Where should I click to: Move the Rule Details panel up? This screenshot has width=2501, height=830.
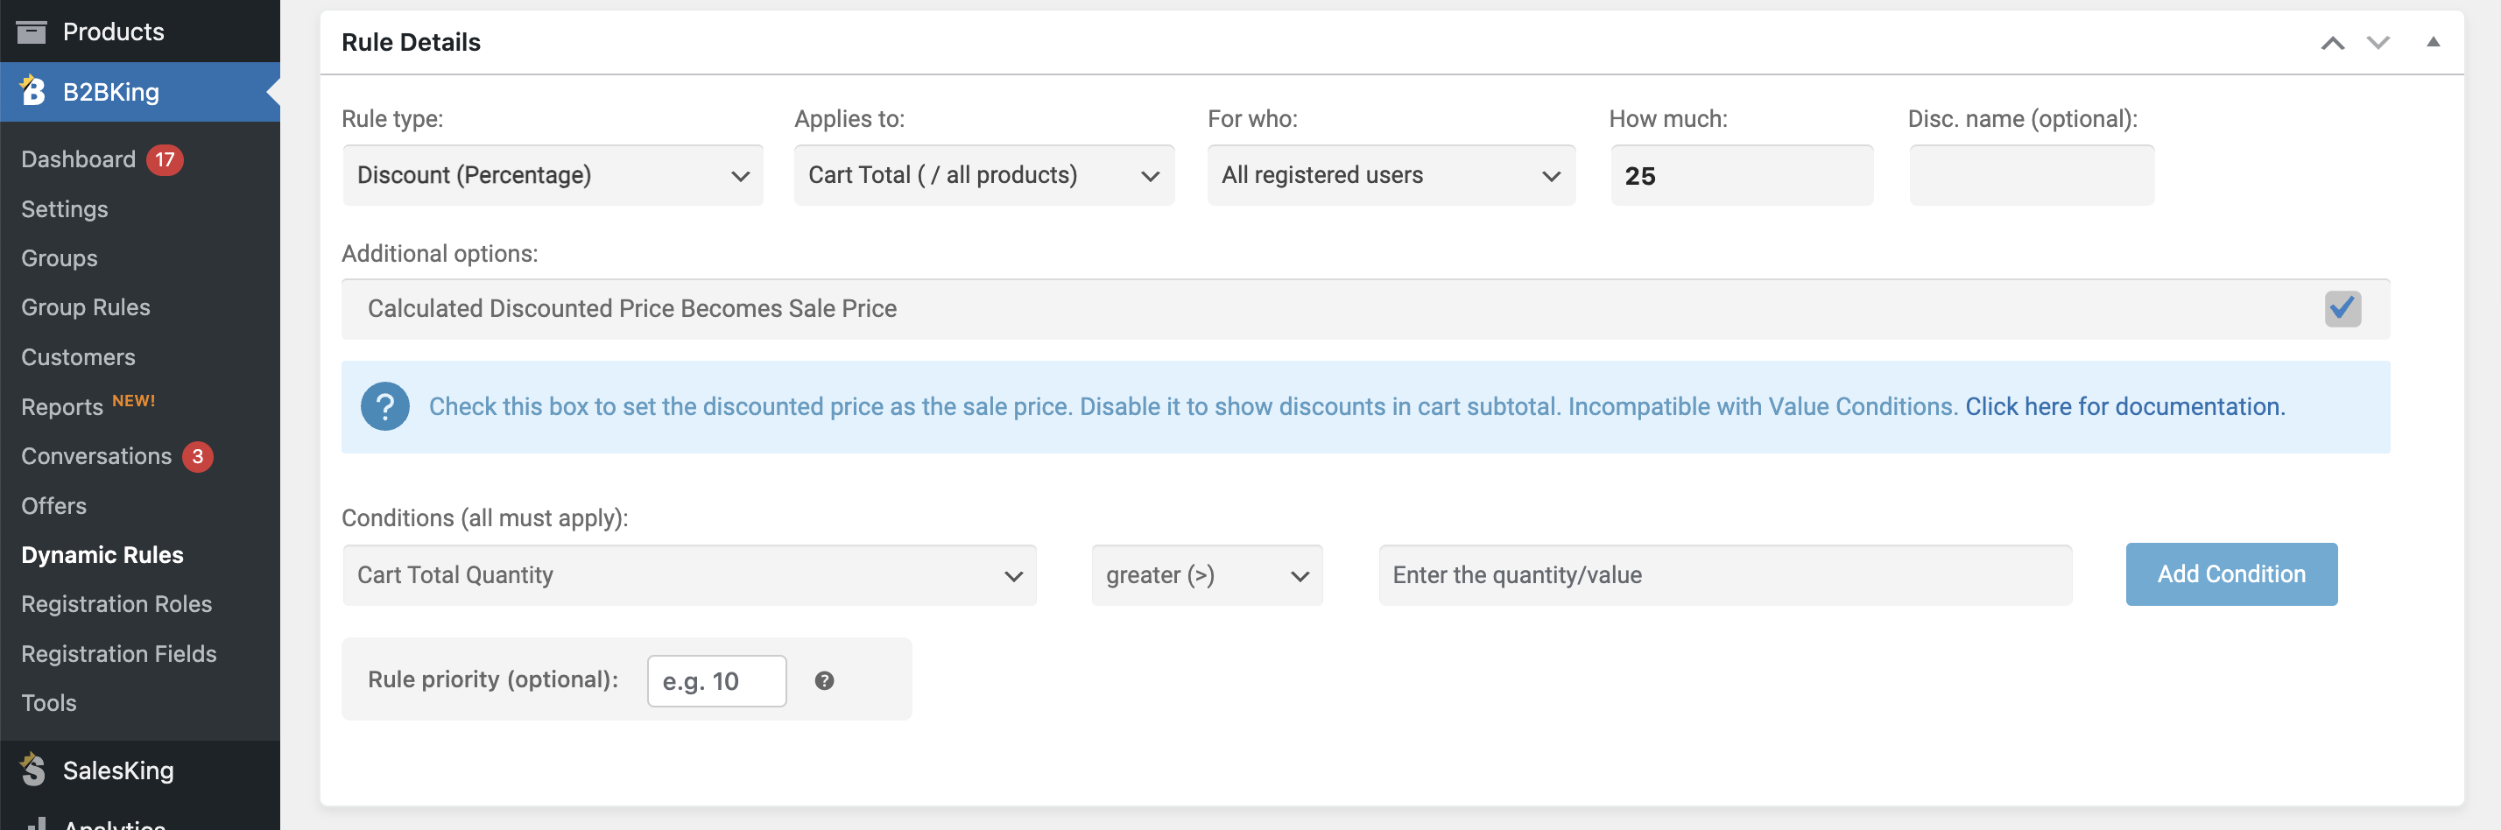click(2332, 43)
